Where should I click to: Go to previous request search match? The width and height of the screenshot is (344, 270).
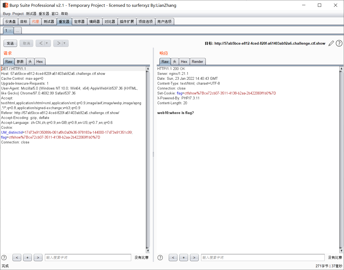coord(17,257)
